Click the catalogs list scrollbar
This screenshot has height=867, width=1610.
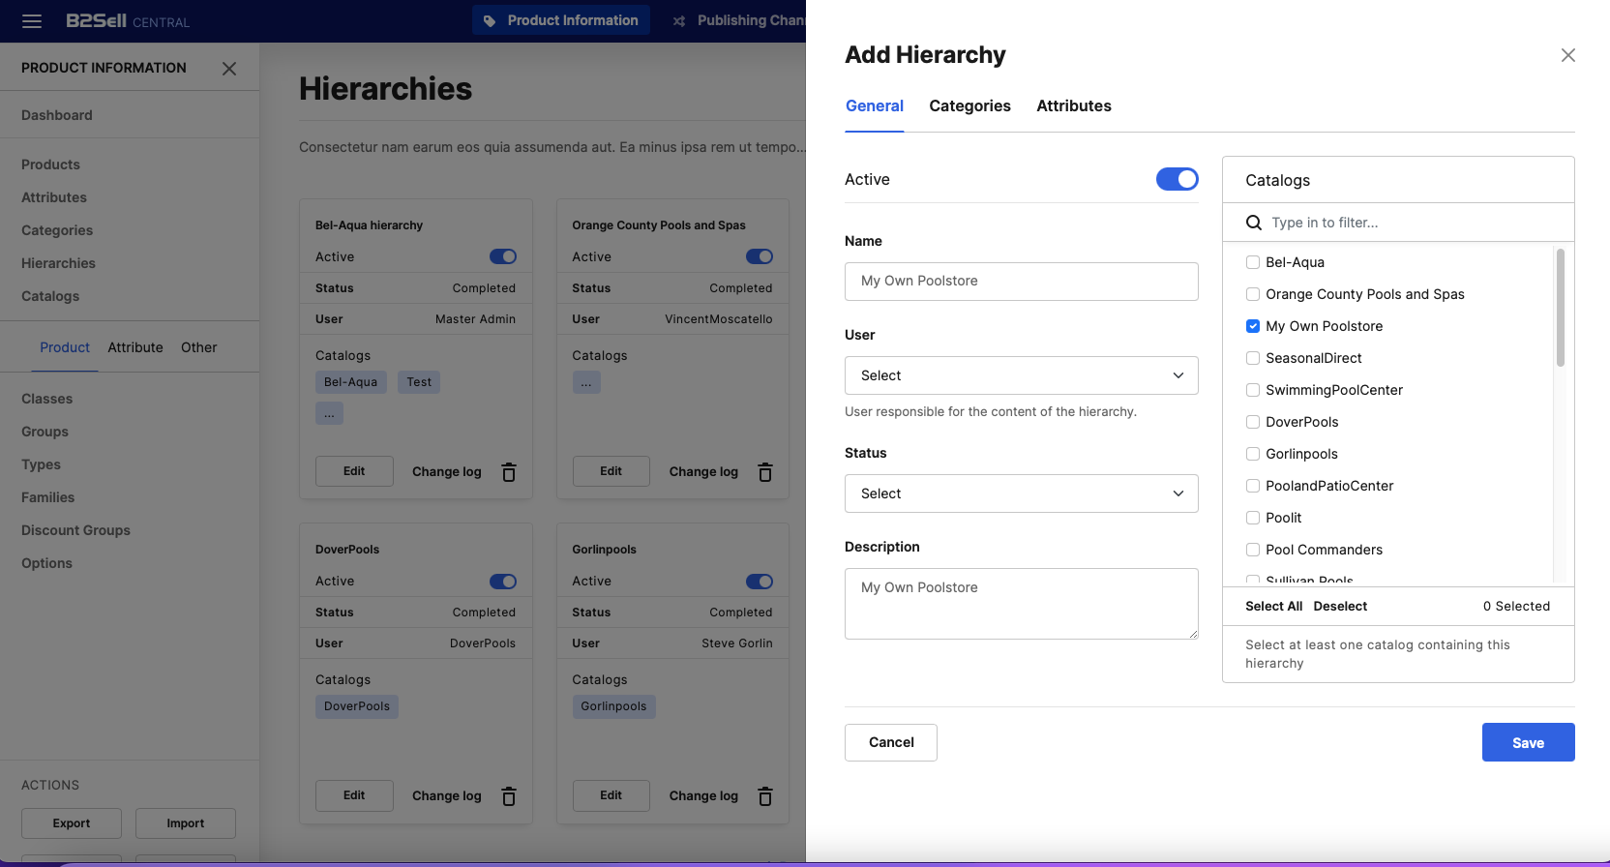click(1560, 308)
